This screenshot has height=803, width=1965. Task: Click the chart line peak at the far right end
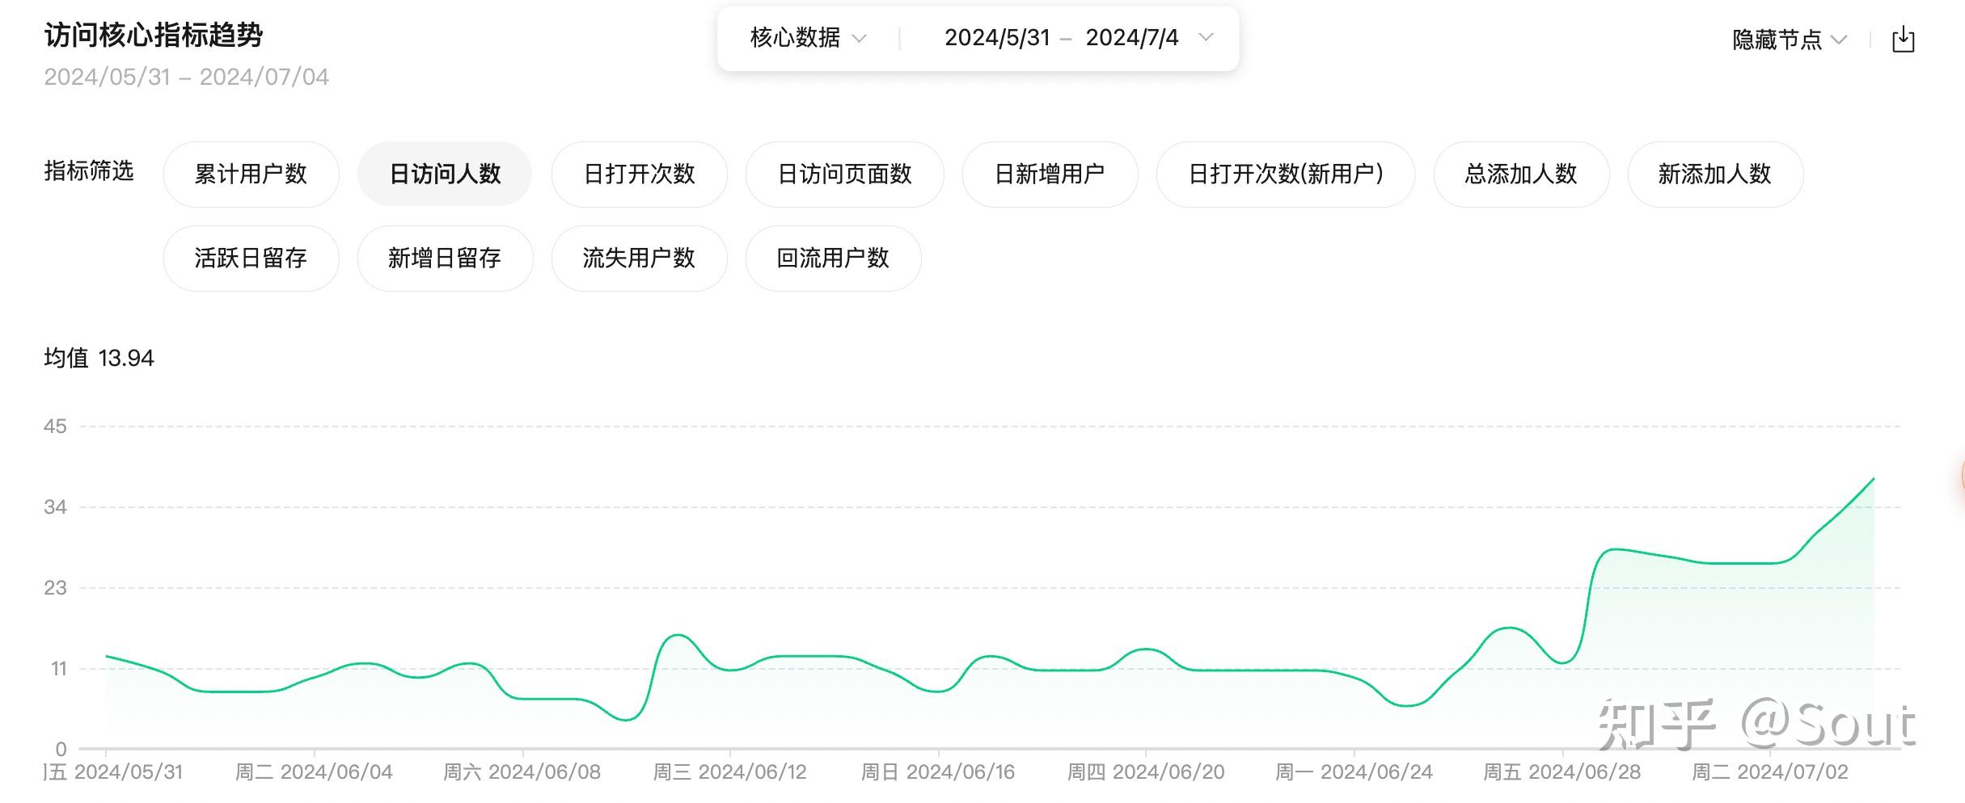click(1874, 479)
